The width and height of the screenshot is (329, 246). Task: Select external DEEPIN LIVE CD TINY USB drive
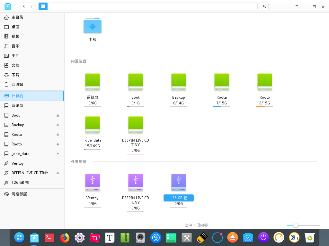(x=136, y=183)
